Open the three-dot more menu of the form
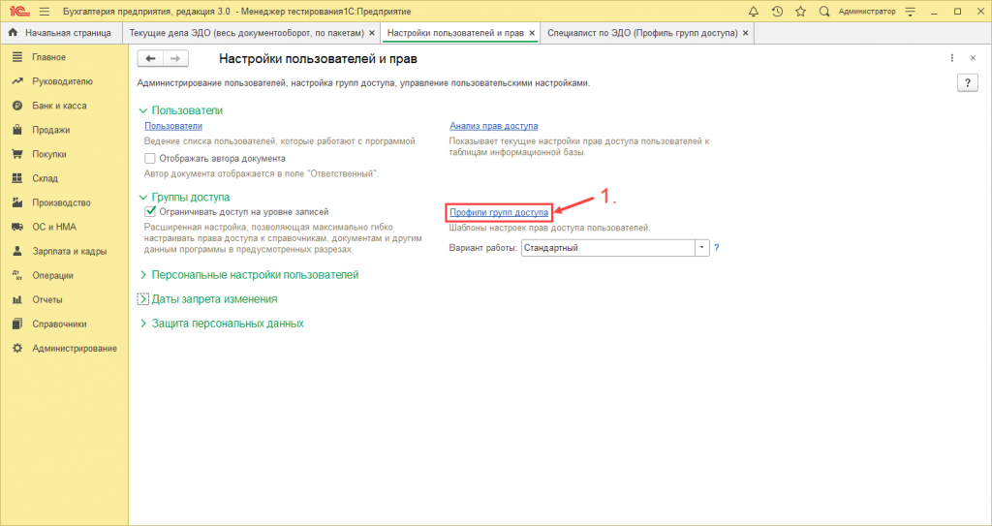Screen dimensions: 992x526 click(951, 58)
